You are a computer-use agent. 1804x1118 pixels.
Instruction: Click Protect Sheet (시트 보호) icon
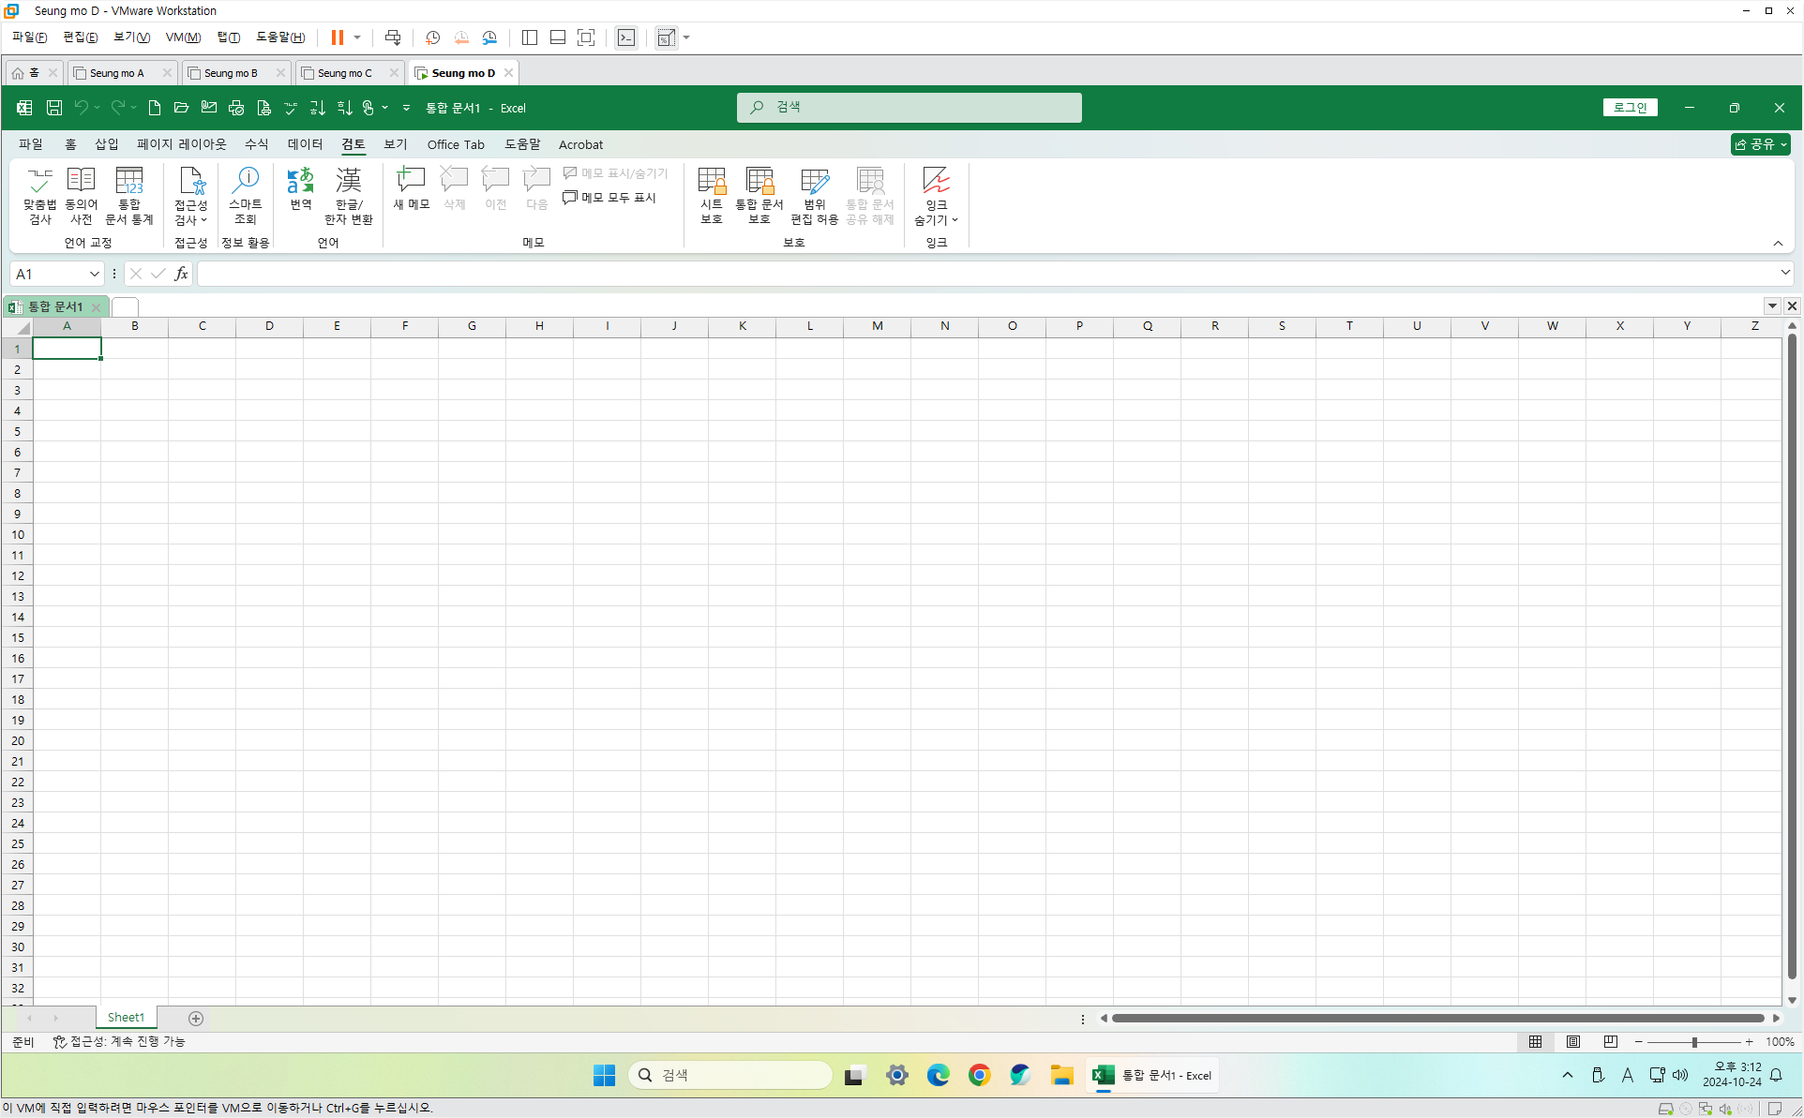tap(712, 195)
